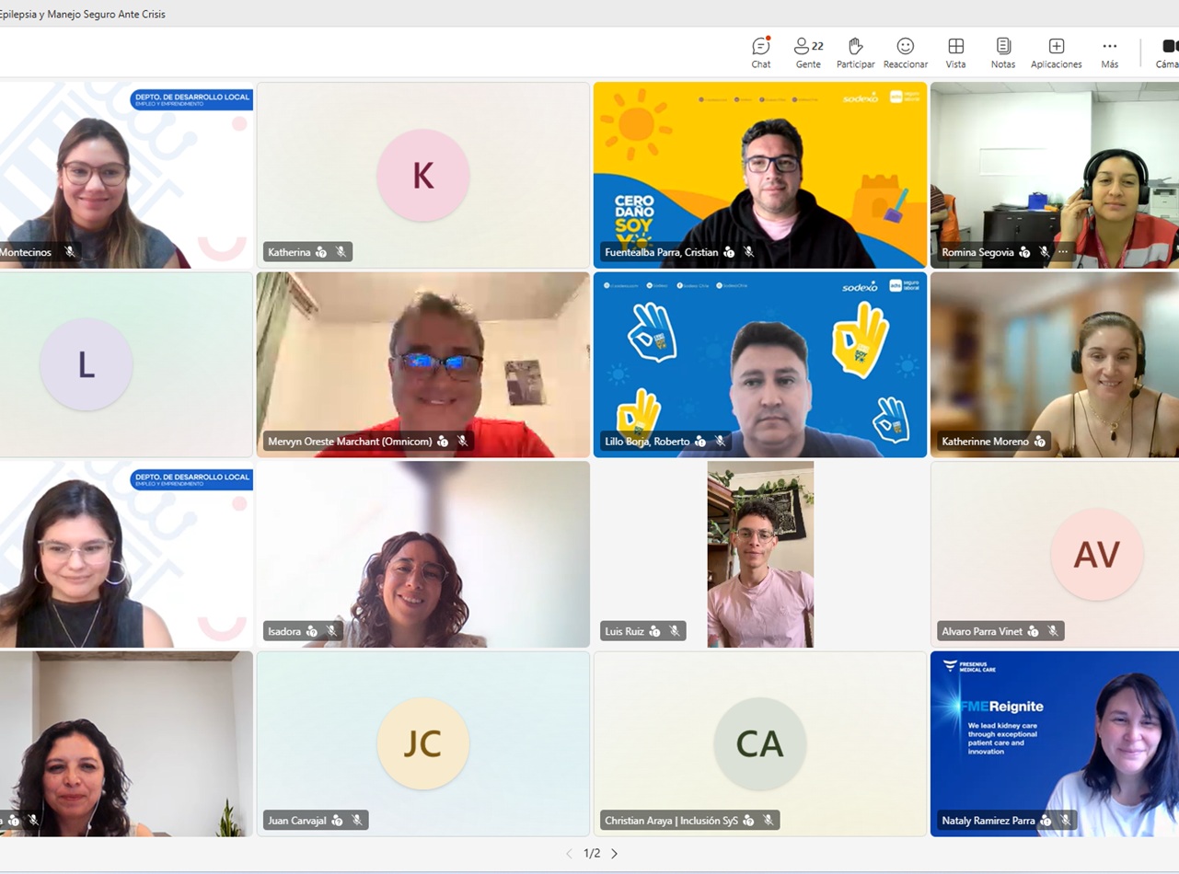Open the Chat panel
Screen dimensions: 1179x874
pos(760,52)
